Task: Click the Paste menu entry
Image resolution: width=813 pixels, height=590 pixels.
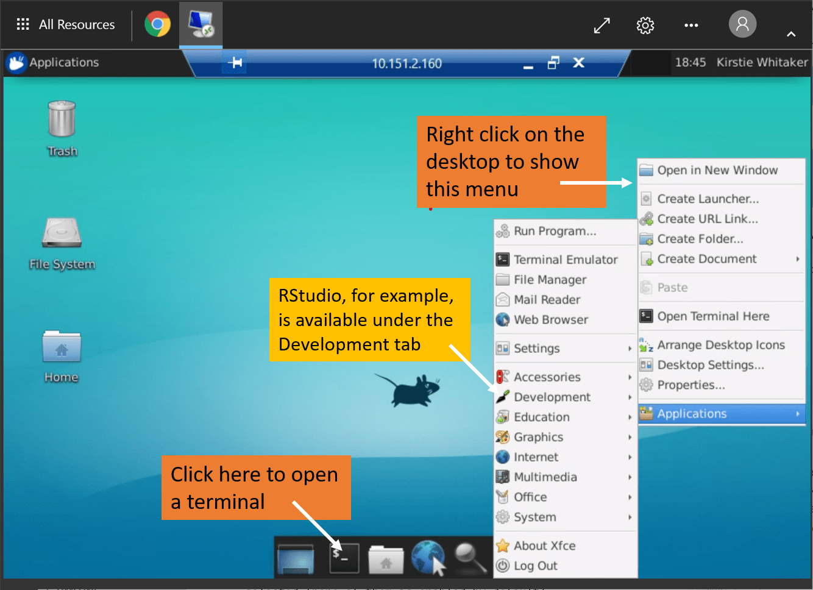Action: tap(722, 288)
